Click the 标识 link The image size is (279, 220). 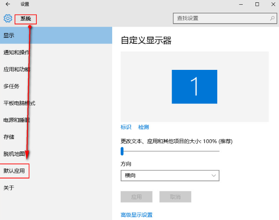126,127
